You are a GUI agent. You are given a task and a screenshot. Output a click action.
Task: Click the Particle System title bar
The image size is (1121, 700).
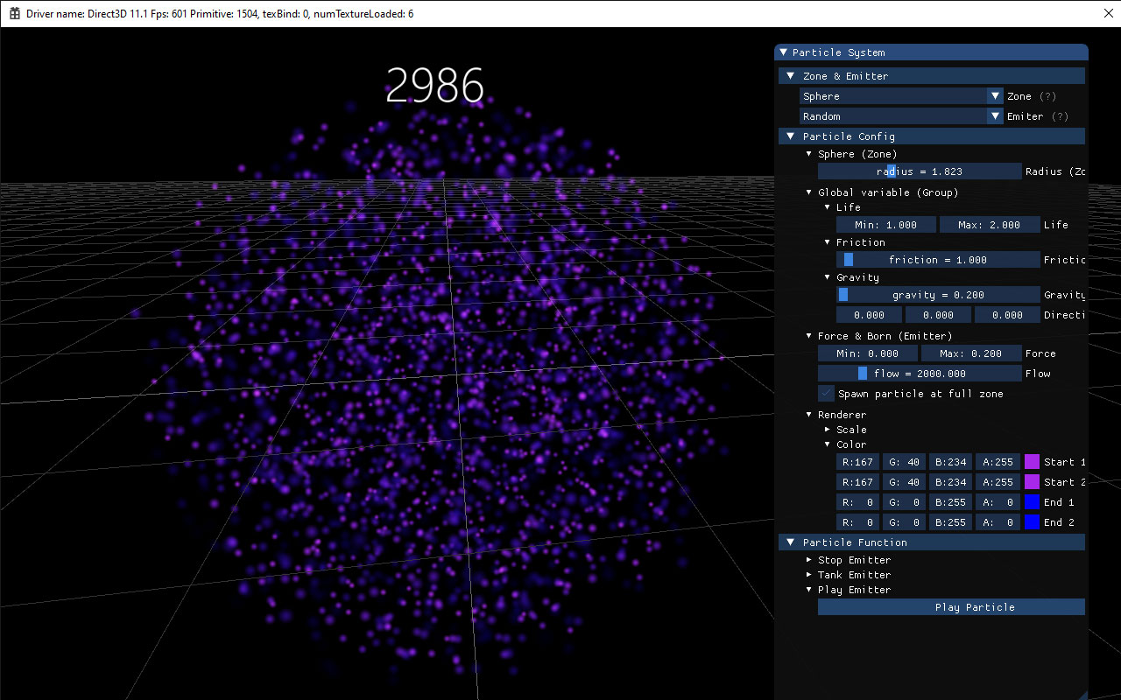click(931, 52)
